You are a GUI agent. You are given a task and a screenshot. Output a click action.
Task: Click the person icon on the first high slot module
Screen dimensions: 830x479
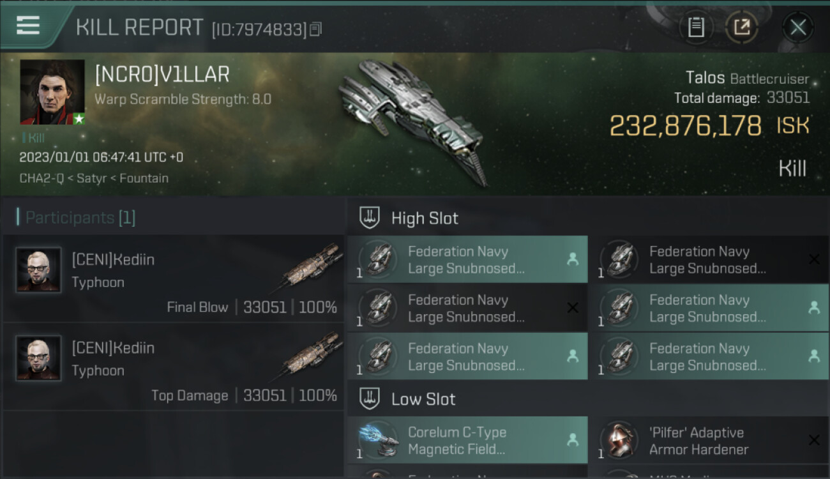click(x=573, y=259)
